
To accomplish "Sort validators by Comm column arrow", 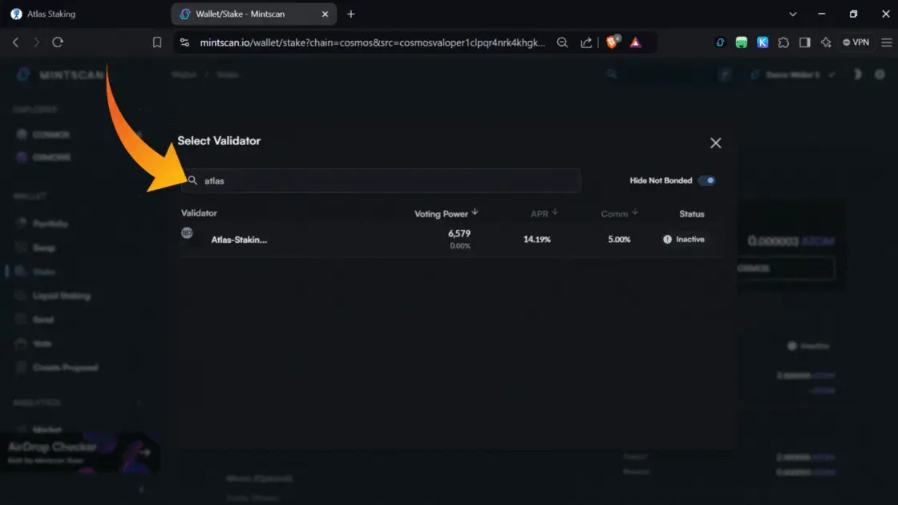I will click(635, 213).
